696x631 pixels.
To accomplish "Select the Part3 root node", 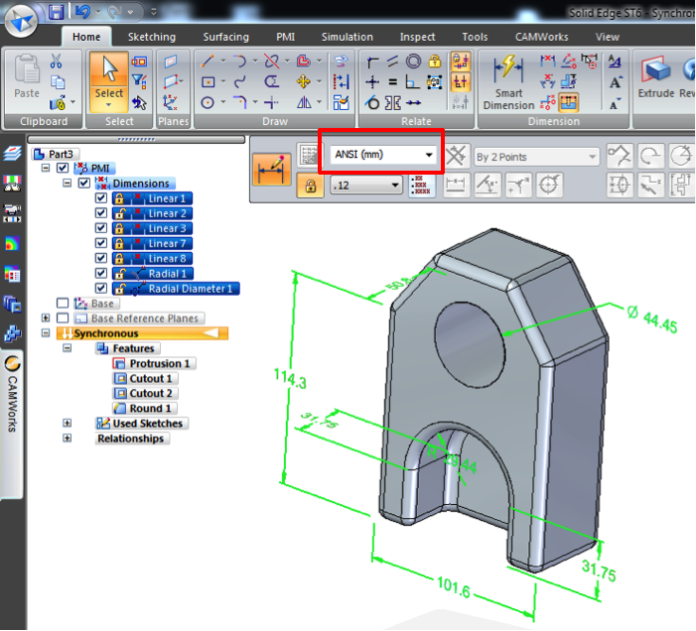I will (56, 154).
